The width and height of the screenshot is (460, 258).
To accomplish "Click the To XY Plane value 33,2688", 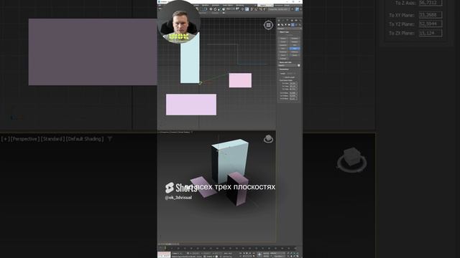I will coord(431,15).
